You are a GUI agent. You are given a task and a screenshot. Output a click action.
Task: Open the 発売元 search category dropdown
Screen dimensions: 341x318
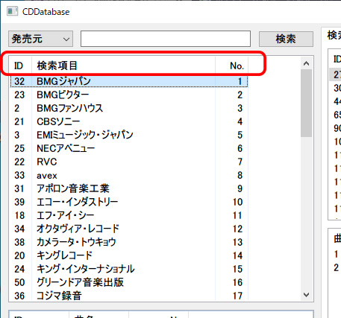pyautogui.click(x=40, y=39)
